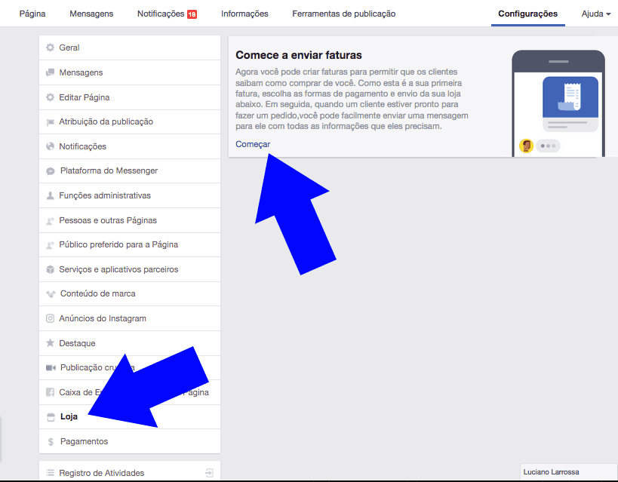Open the Ajuda dropdown menu

point(596,14)
